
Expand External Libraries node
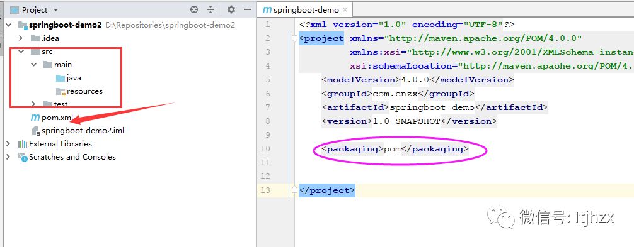click(x=8, y=143)
